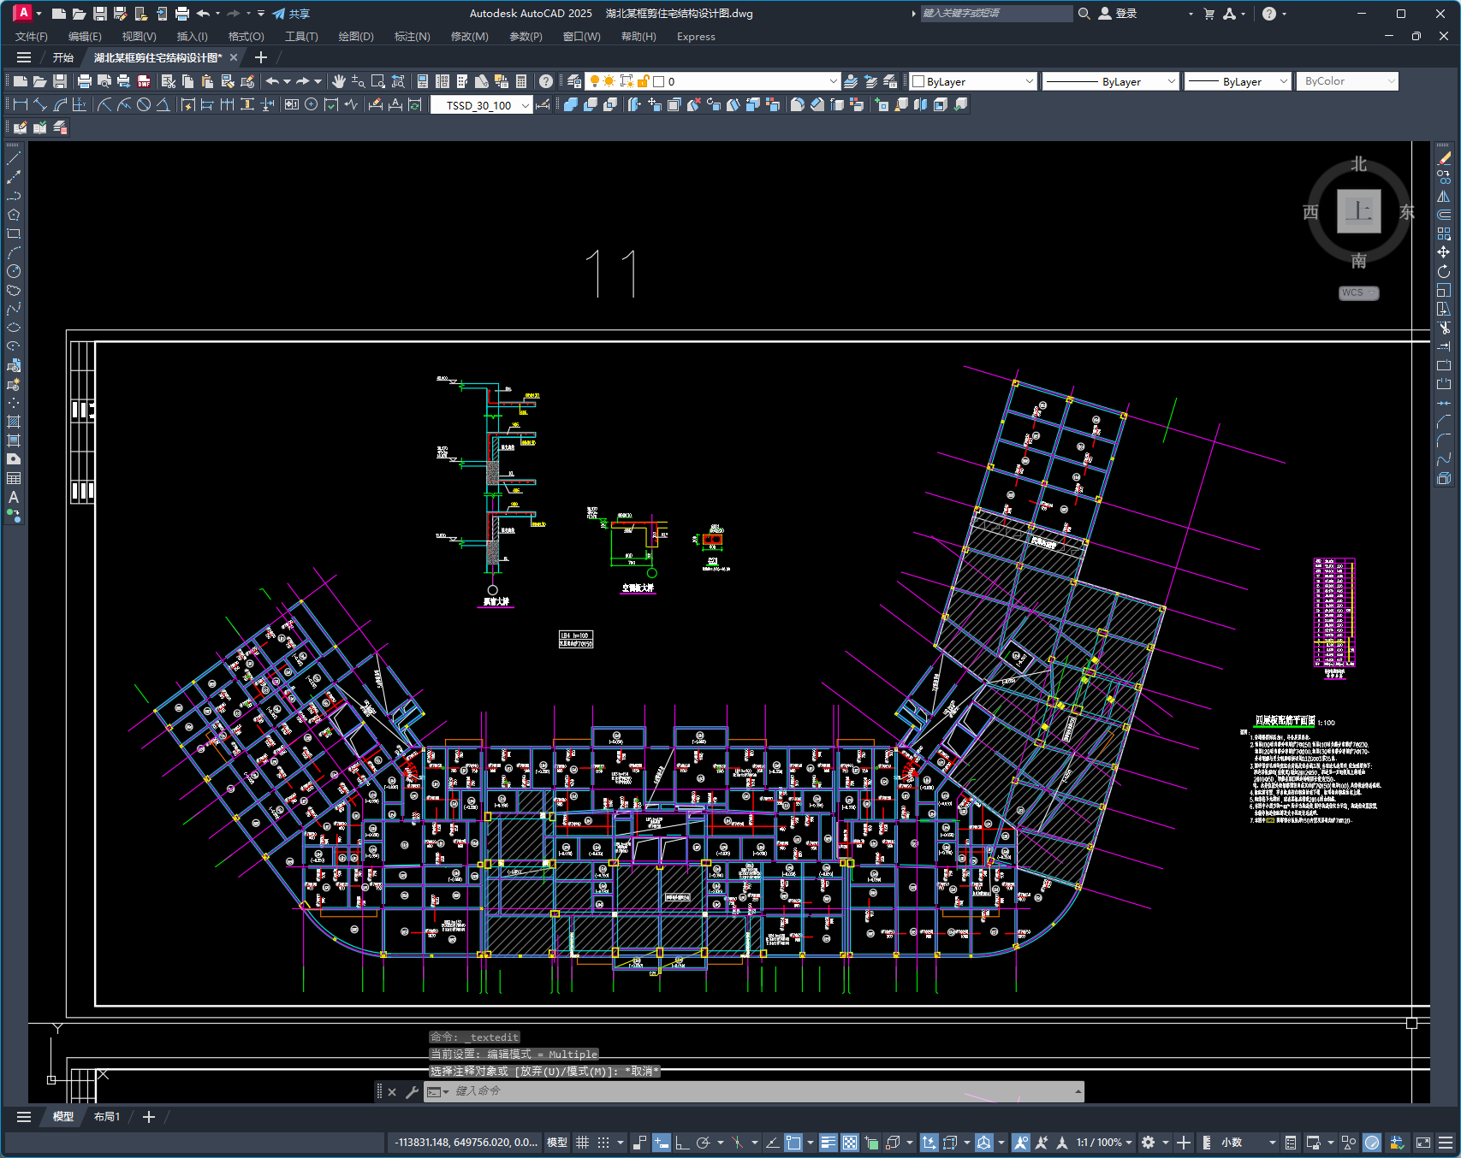The image size is (1461, 1158).
Task: Click the Pan hand tool
Action: pyautogui.click(x=339, y=81)
